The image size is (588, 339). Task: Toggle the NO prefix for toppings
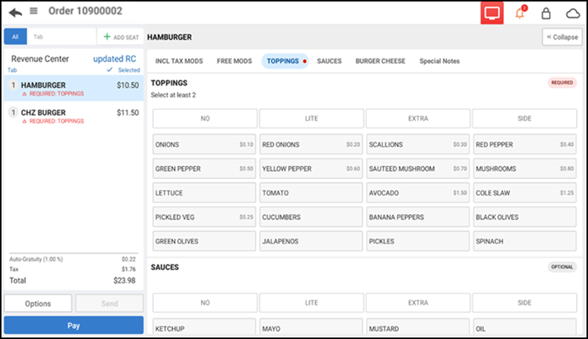[x=205, y=118]
